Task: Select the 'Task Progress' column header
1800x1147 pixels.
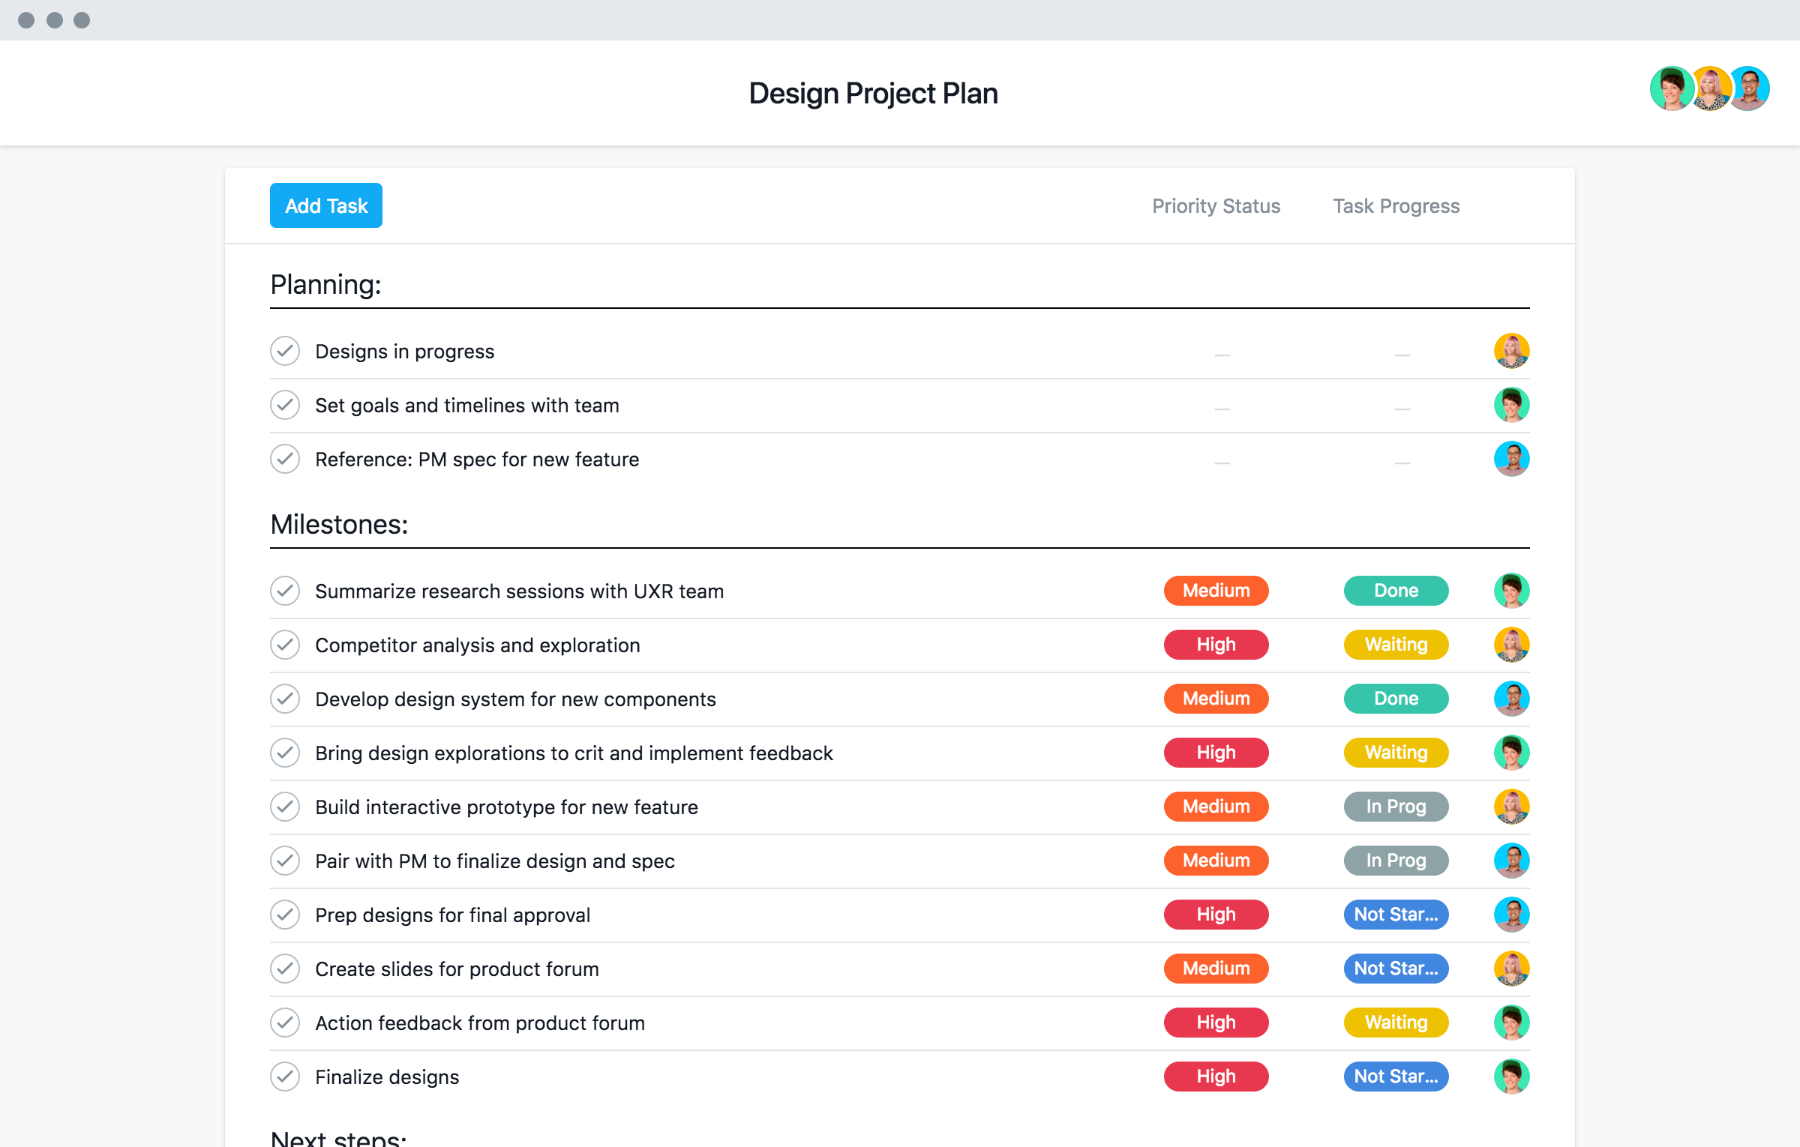Action: (x=1396, y=206)
